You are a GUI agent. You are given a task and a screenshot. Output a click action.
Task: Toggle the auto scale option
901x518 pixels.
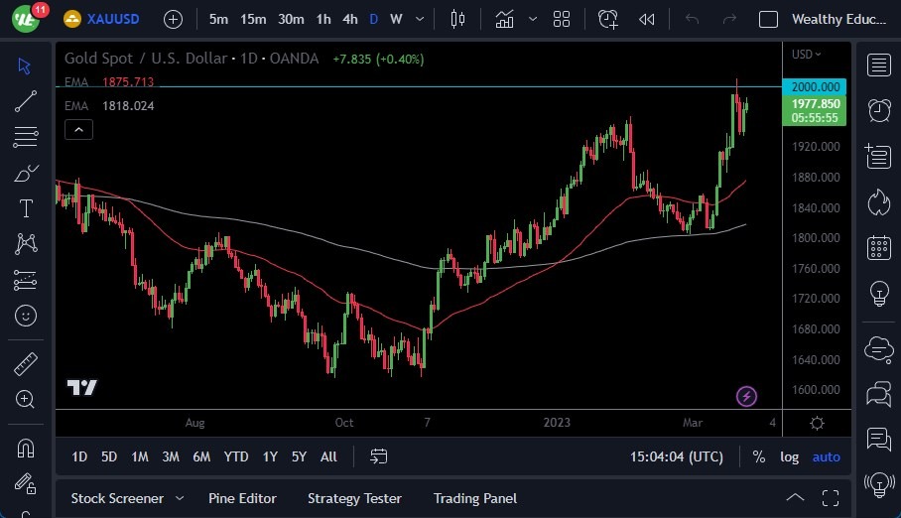click(x=826, y=456)
